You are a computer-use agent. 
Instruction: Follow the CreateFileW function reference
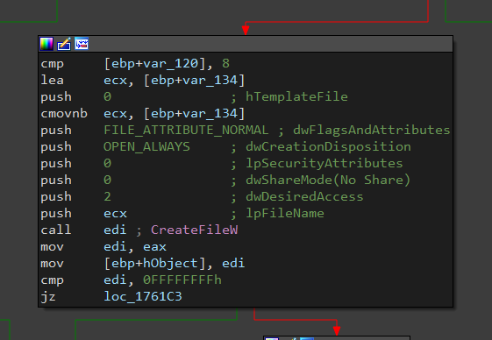(194, 230)
